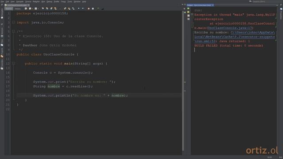Open the Profile menu
Screen dimensions: 283x159
coord(57,2)
